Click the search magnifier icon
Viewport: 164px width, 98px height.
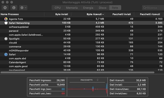click(144, 8)
